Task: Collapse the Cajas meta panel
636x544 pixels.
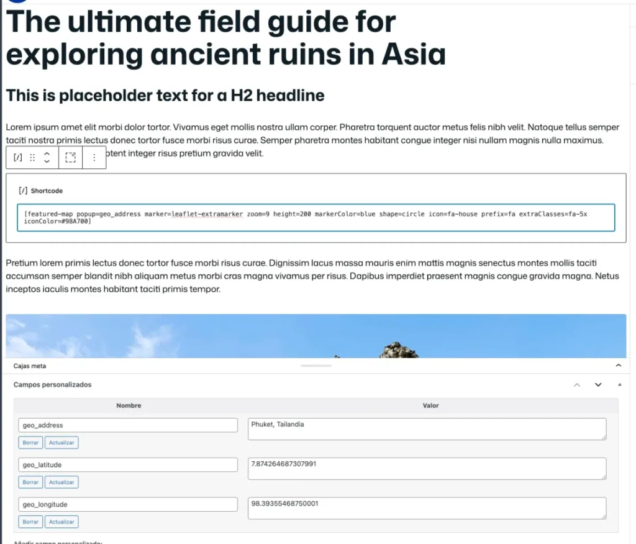Action: 618,366
